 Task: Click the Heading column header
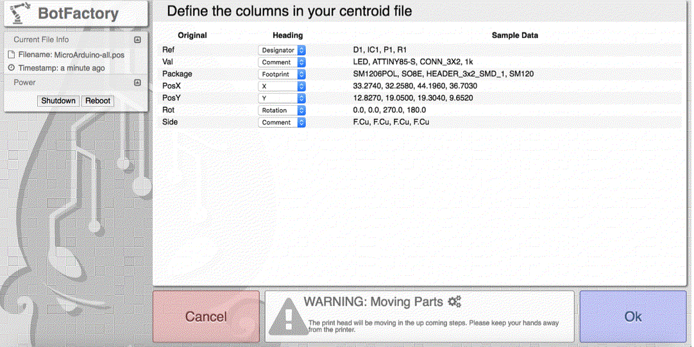(x=288, y=35)
